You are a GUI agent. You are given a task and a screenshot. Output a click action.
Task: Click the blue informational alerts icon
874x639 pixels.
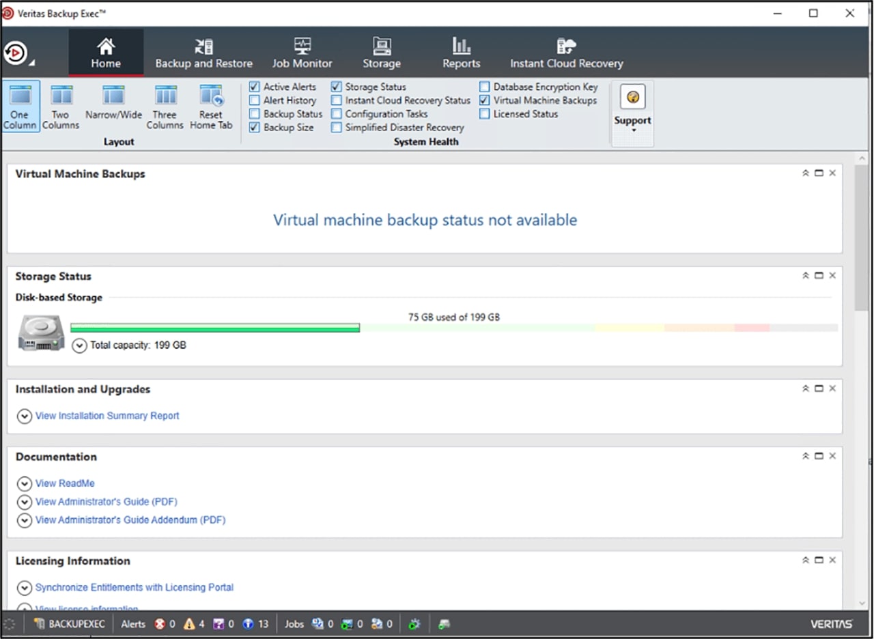249,624
